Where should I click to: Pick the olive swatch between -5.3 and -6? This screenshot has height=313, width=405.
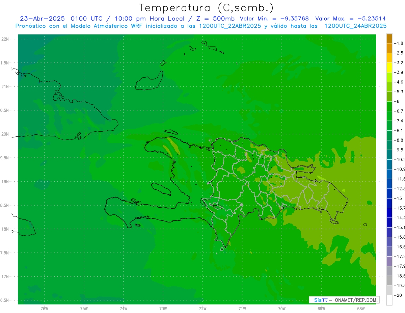[x=389, y=97]
